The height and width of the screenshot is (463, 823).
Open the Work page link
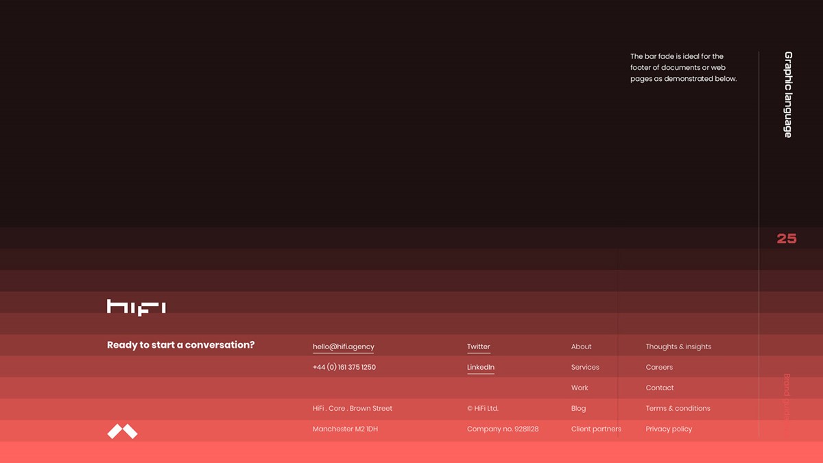point(579,388)
